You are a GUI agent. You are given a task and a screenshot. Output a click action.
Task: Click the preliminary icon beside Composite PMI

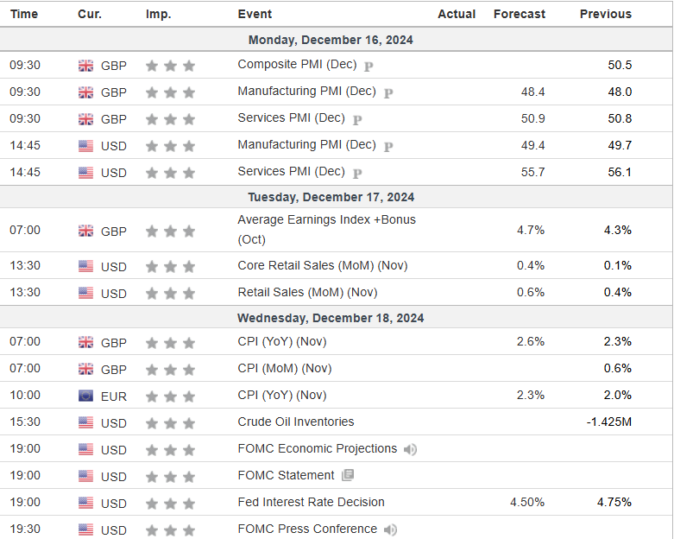click(368, 66)
